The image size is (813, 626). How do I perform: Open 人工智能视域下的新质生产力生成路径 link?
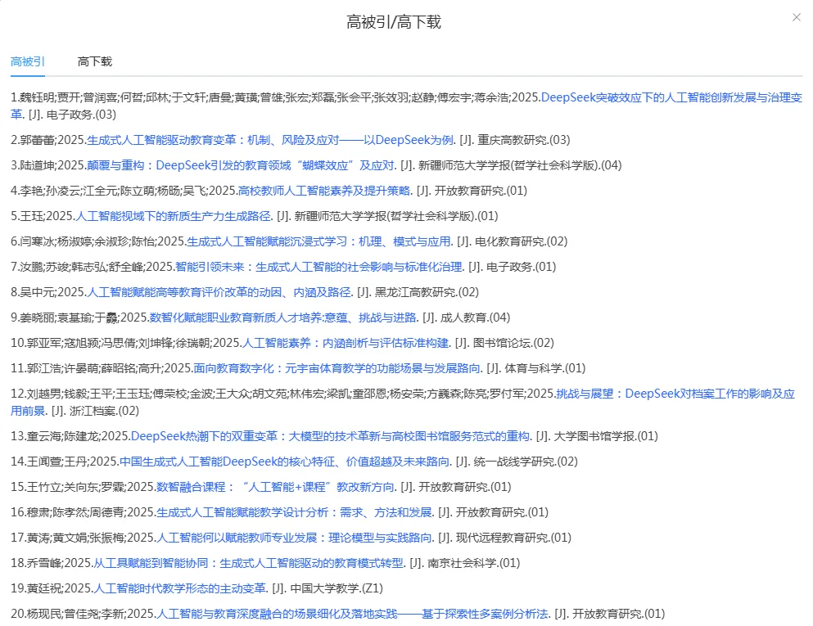pyautogui.click(x=174, y=216)
